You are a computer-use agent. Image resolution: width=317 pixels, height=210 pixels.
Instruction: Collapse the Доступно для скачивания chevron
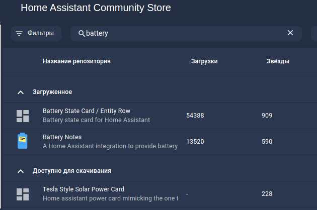pos(21,171)
